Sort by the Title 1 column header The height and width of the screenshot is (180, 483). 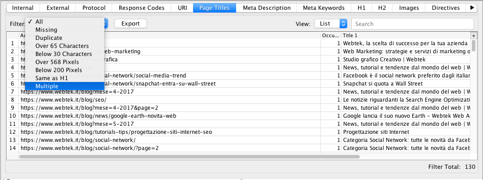tap(405, 35)
